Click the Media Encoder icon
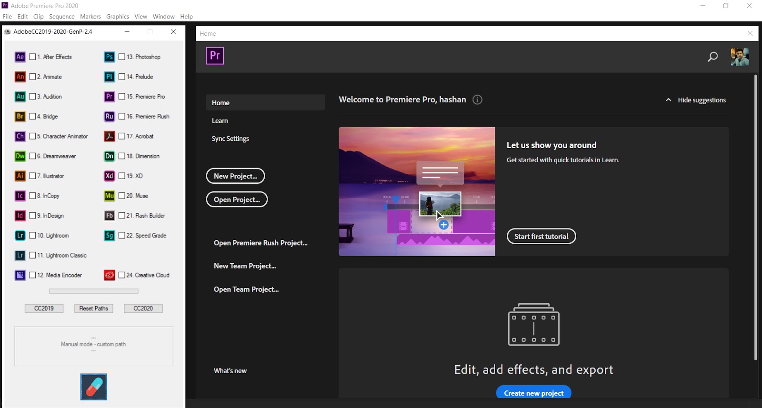762x408 pixels. pos(20,275)
